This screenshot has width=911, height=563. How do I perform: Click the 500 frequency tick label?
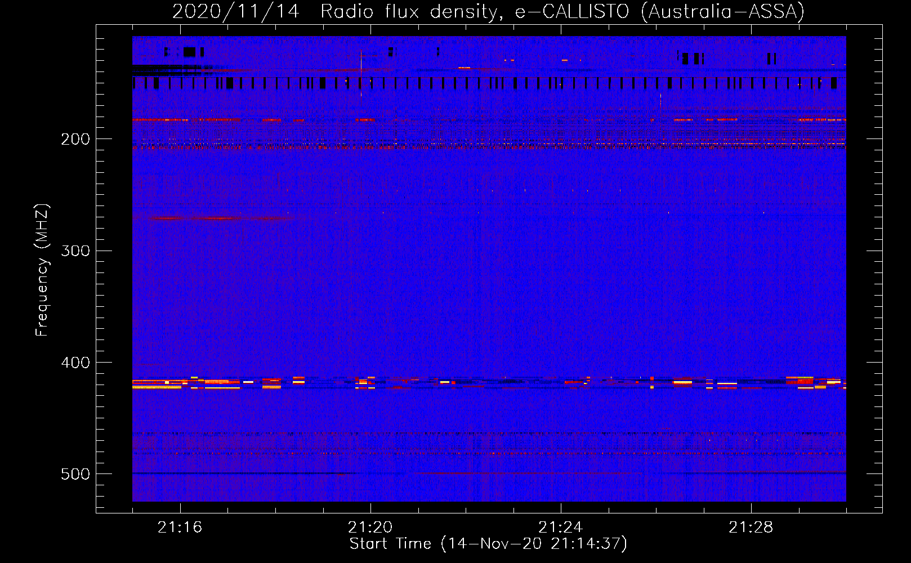[75, 474]
